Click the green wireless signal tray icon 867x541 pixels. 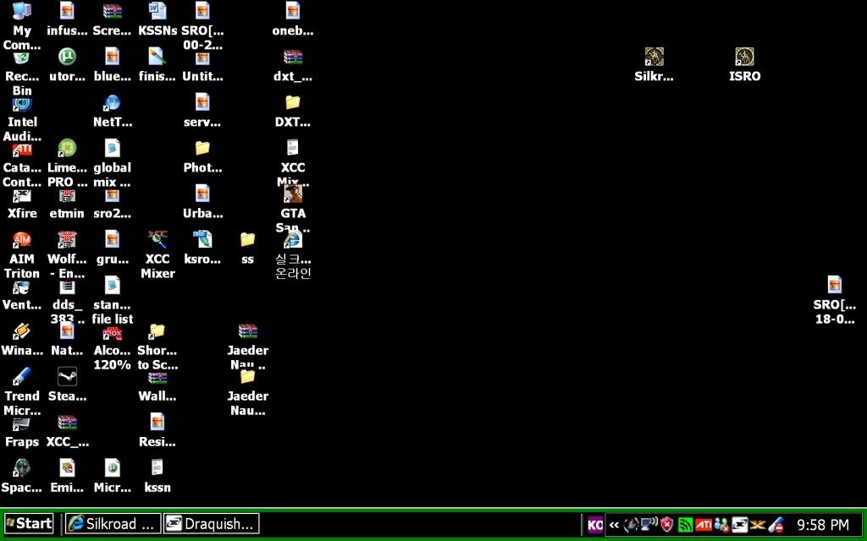[x=685, y=524]
